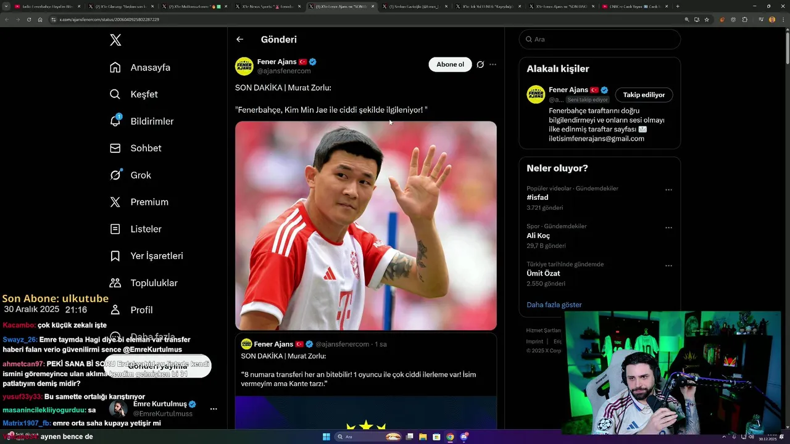Open Grok from the sidebar

tap(130, 175)
